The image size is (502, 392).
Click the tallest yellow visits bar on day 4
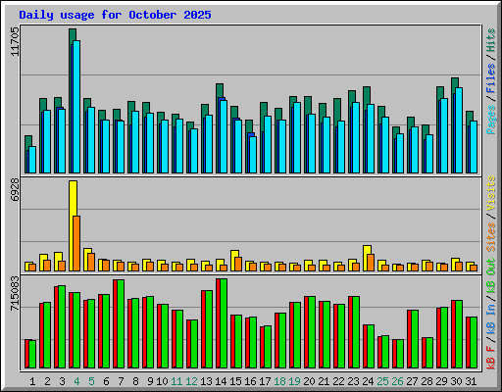(73, 225)
